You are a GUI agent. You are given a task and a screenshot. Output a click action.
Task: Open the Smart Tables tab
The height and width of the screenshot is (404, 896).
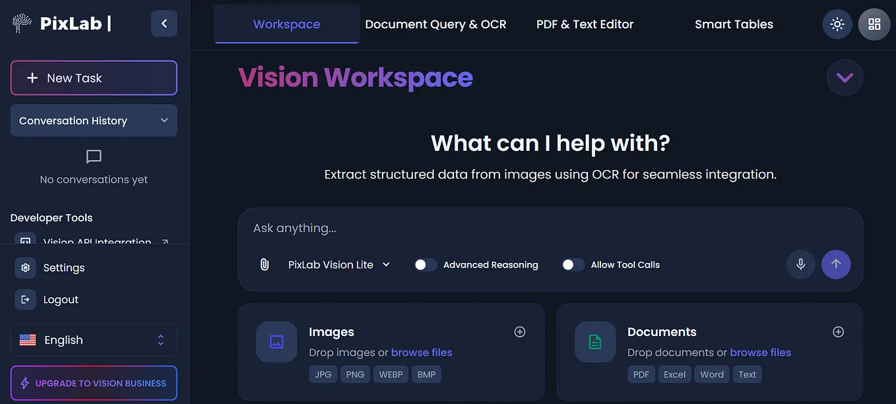(734, 24)
